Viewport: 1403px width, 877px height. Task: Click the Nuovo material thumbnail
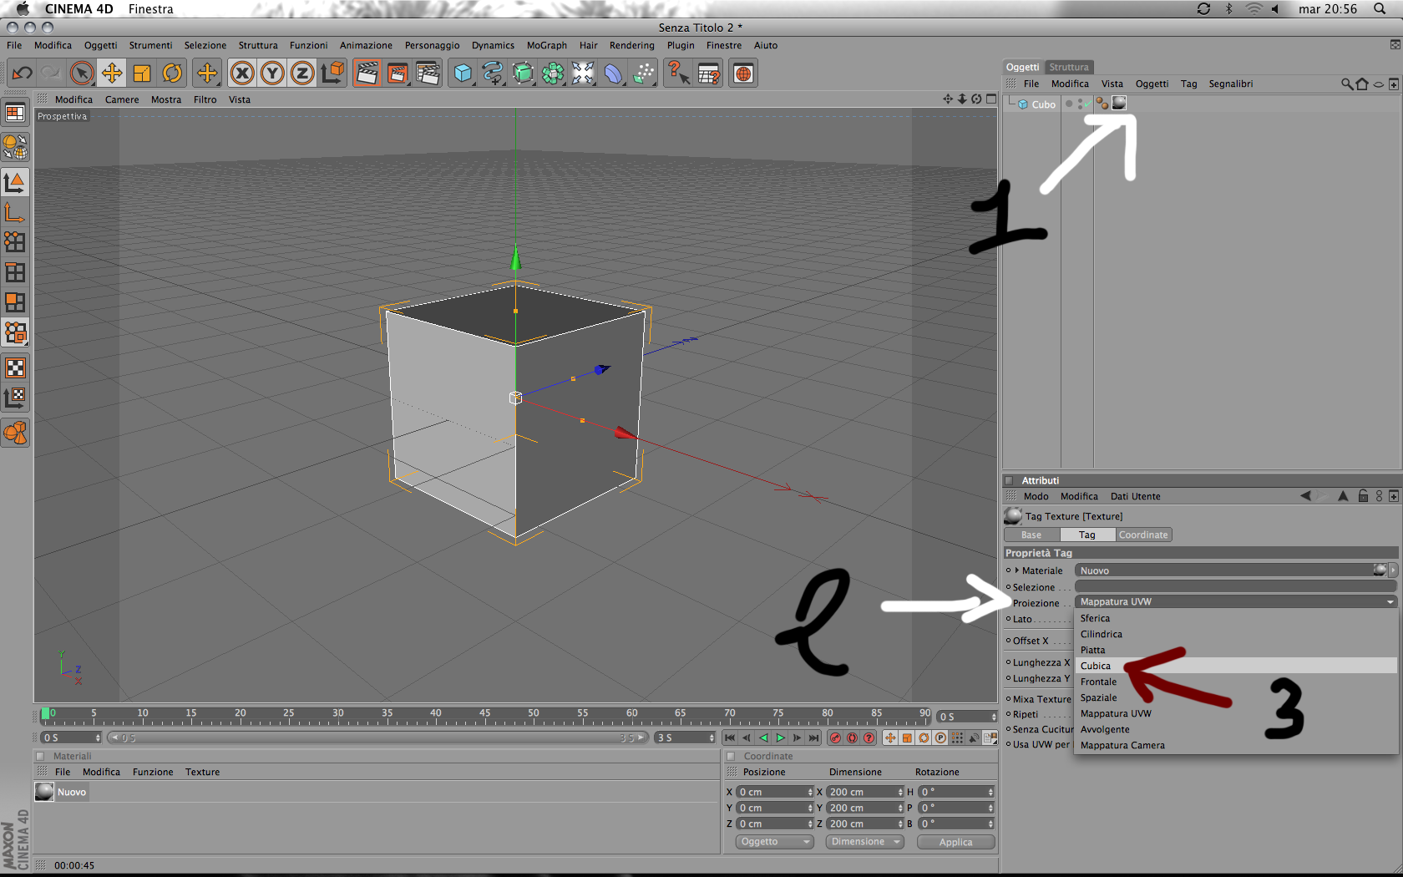44,791
